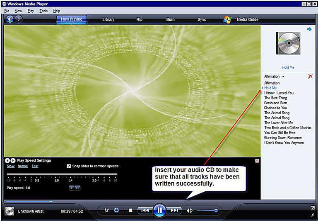Switch to the Library tab
This screenshot has width=318, height=221.
pyautogui.click(x=108, y=19)
